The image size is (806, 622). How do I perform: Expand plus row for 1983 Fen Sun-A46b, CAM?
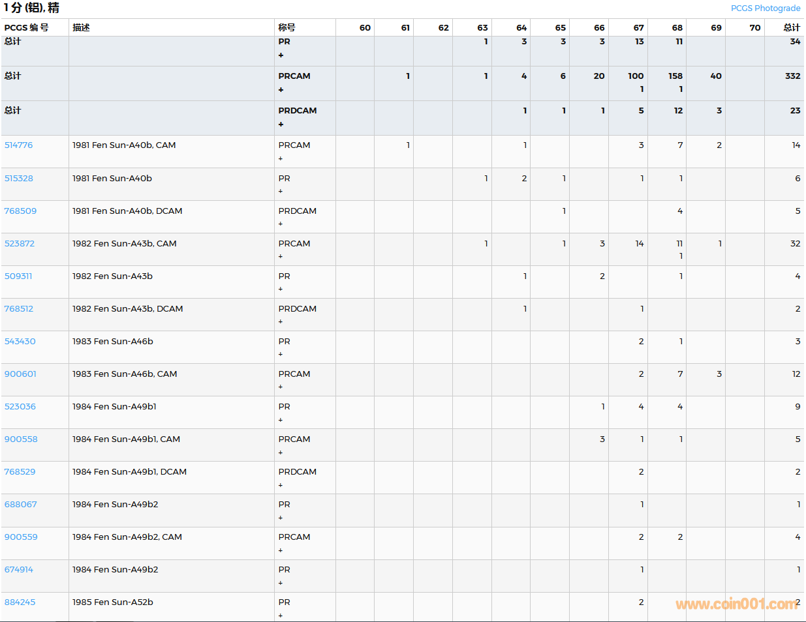[281, 387]
